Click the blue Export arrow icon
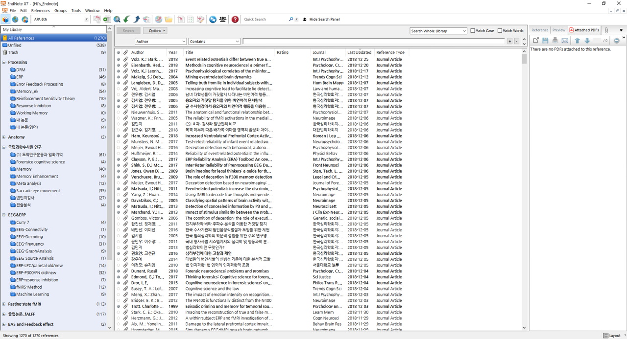This screenshot has width=627, height=339. click(x=137, y=20)
